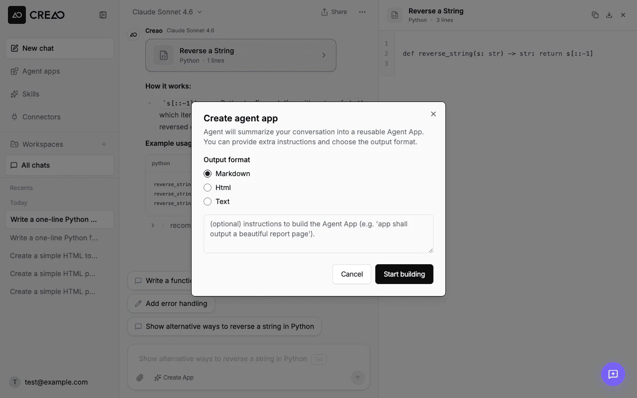Open the floating feedback chat bubble
Screen dimensions: 637x398
pyautogui.click(x=613, y=374)
